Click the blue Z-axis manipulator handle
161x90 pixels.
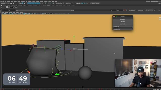pyautogui.click(x=62, y=49)
